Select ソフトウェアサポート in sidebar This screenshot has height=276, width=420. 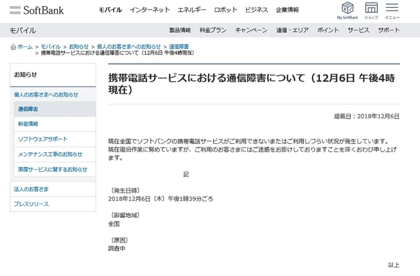[x=55, y=139]
